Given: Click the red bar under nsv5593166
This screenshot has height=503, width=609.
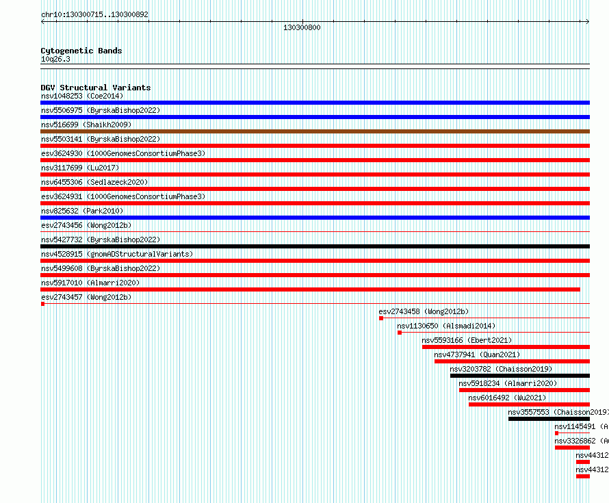Looking at the screenshot, I should click(506, 347).
